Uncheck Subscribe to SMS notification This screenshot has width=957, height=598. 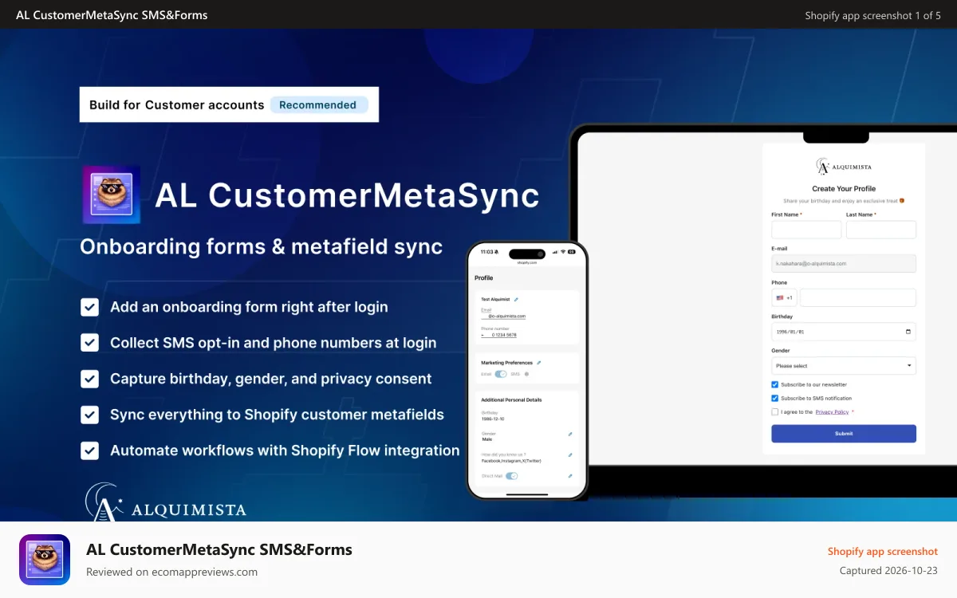coord(774,398)
